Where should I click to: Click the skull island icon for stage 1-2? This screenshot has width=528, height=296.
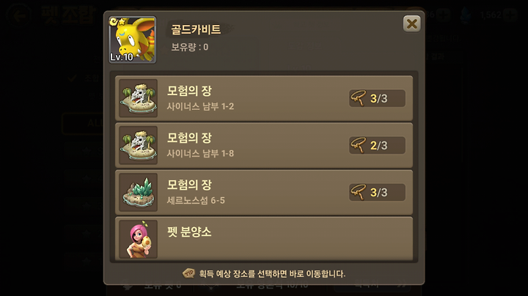139,98
